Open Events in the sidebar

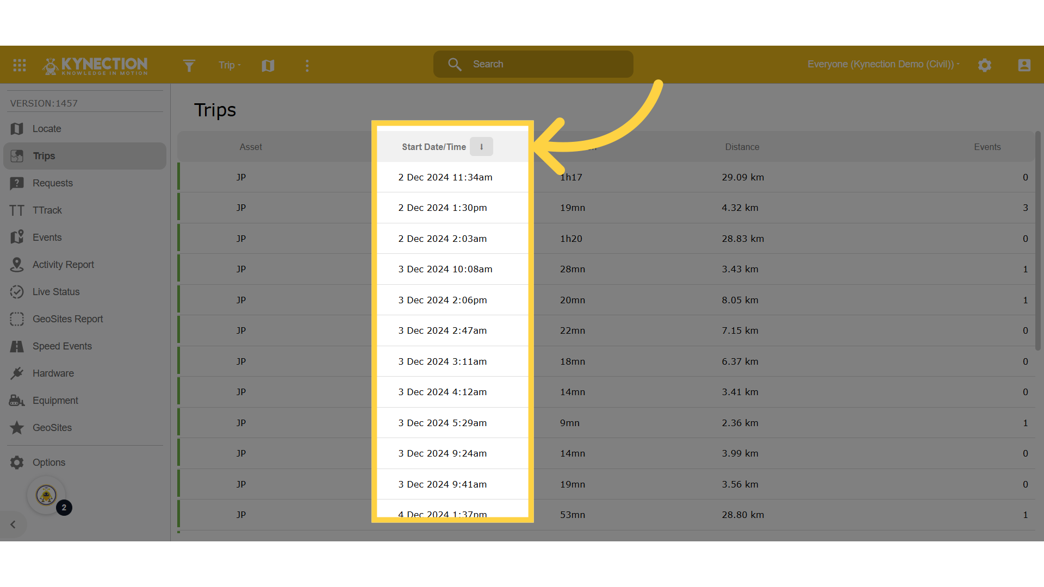[85, 238]
